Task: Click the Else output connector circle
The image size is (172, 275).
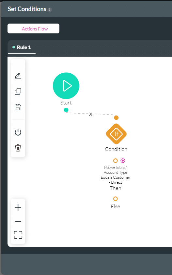Action: (115, 198)
